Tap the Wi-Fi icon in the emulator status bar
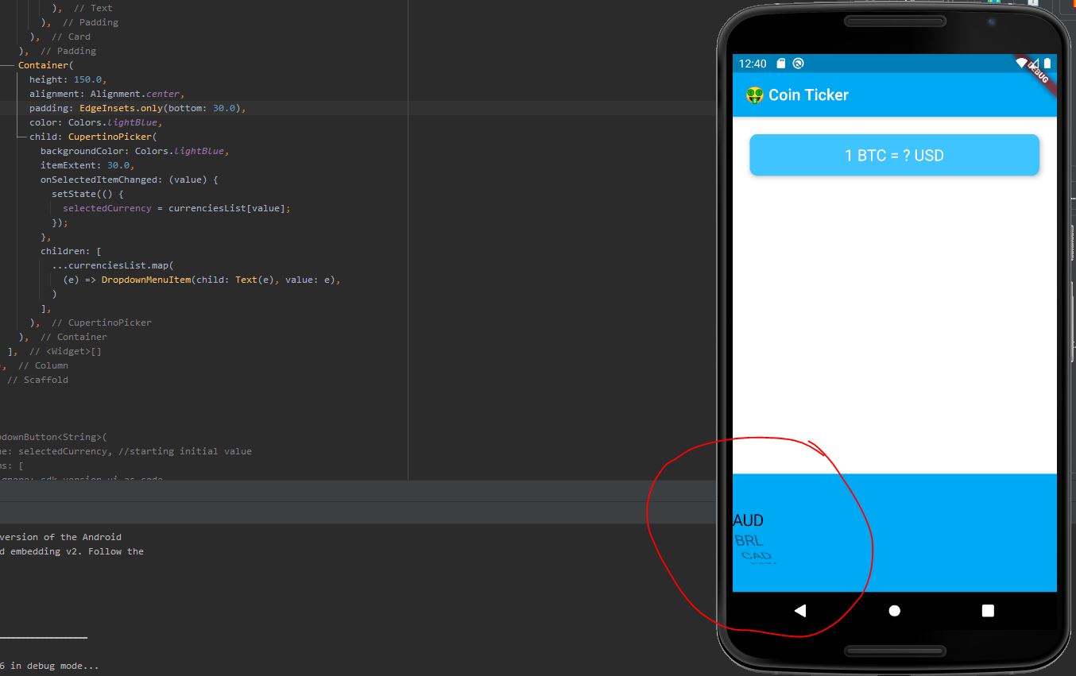The image size is (1076, 676). click(x=1021, y=62)
